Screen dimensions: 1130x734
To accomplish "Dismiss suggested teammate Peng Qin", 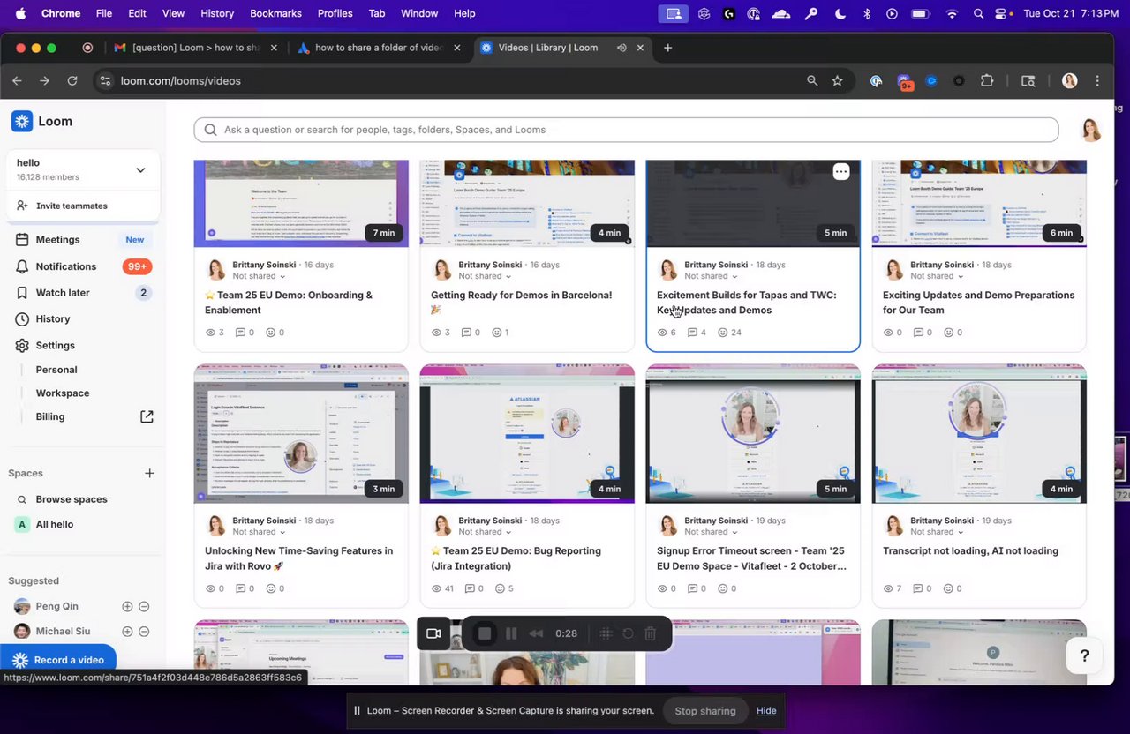I will (144, 607).
